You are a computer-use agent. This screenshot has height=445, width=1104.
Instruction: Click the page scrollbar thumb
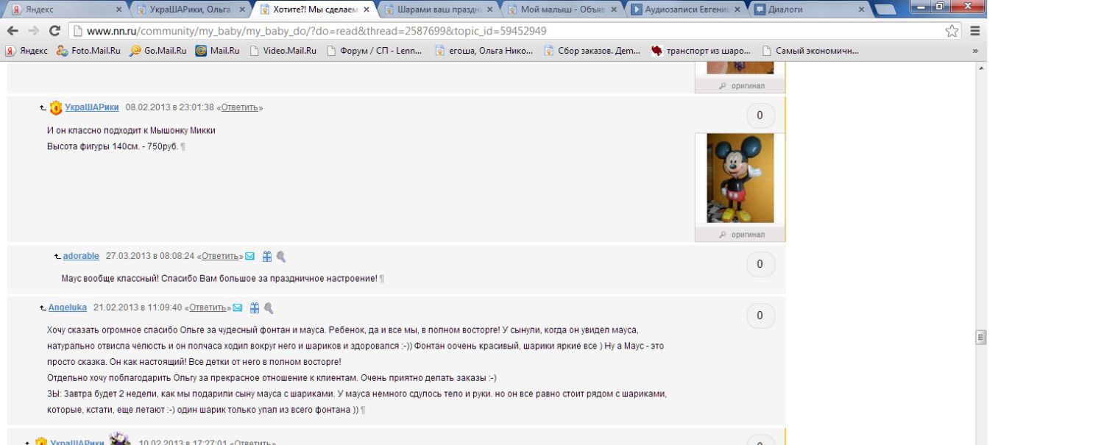[980, 337]
